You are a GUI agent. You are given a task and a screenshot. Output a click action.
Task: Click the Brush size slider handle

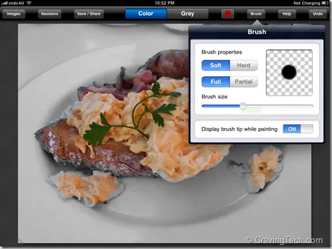pyautogui.click(x=243, y=106)
